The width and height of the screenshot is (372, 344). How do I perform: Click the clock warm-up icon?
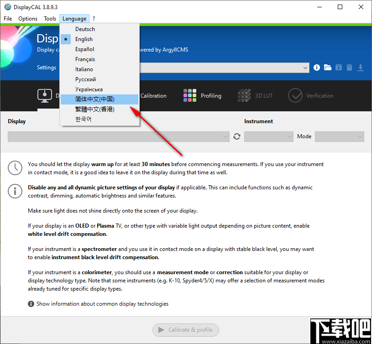(x=15, y=168)
